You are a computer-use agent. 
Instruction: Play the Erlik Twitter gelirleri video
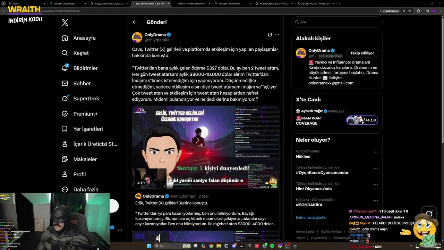206,147
